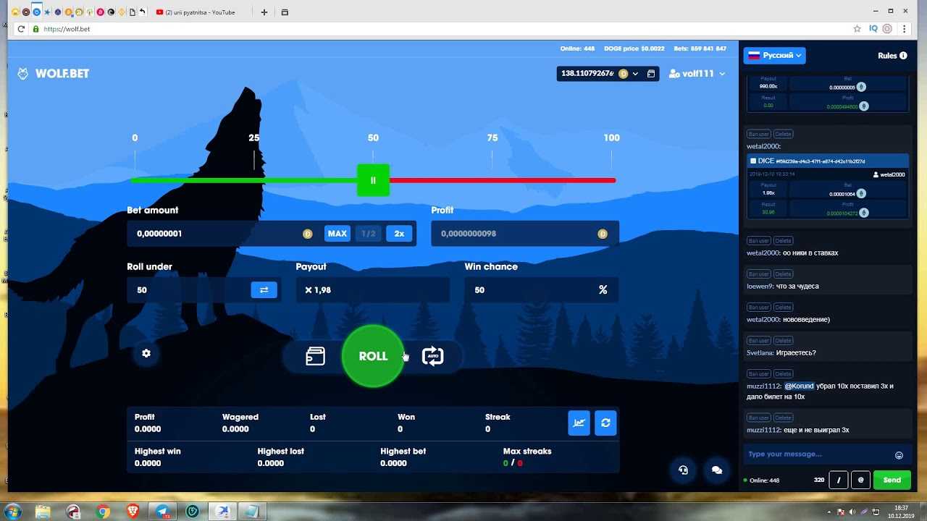The image size is (927, 521).
Task: Click the @ mention button in chat
Action: (x=860, y=480)
